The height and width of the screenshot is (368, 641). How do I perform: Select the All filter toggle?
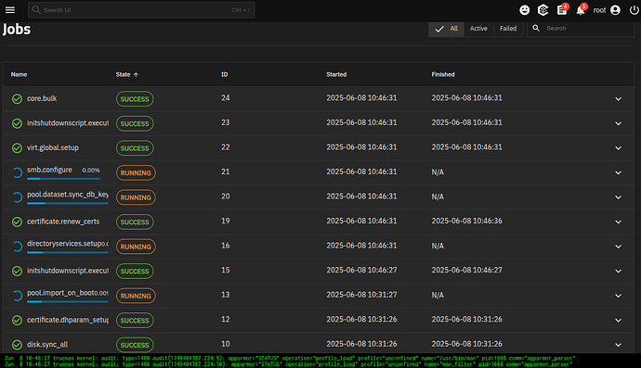[x=446, y=29]
